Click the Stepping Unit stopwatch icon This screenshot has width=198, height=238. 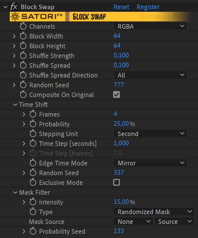33,133
